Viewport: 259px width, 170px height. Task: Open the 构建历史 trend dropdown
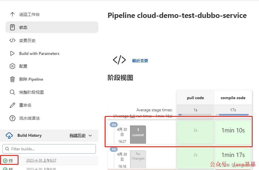pos(77,136)
